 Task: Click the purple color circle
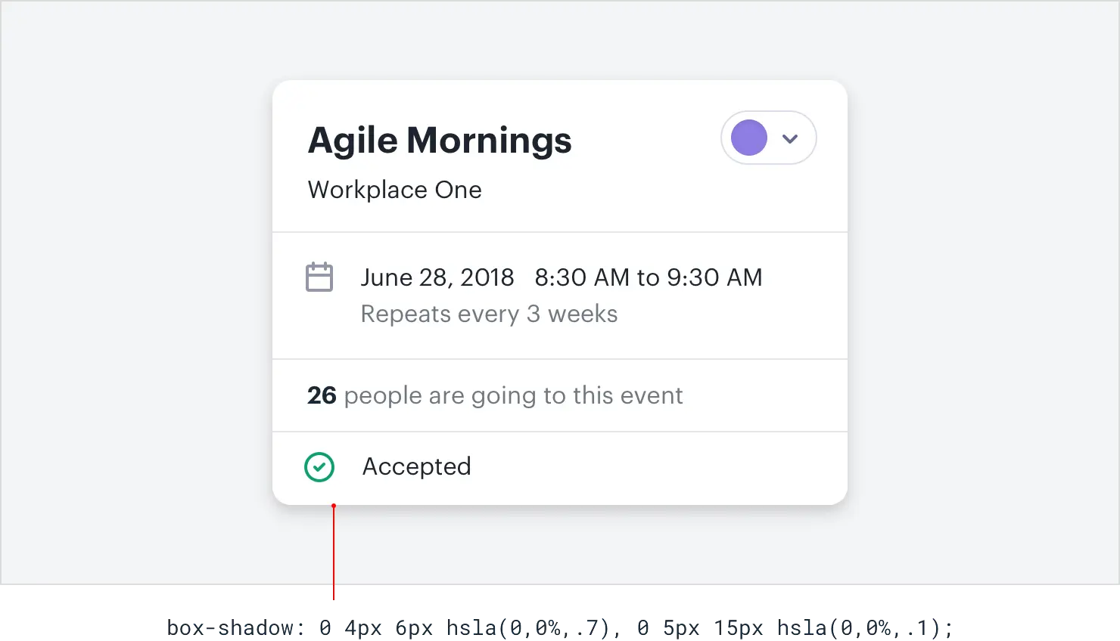pyautogui.click(x=749, y=138)
